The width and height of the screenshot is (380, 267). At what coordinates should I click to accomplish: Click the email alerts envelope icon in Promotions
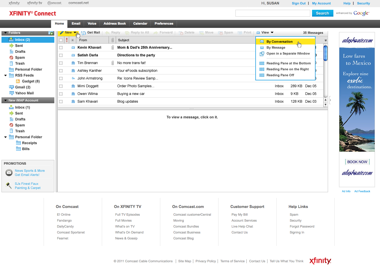[9, 173]
